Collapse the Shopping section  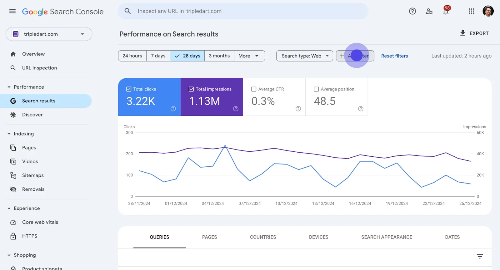[x=9, y=255]
